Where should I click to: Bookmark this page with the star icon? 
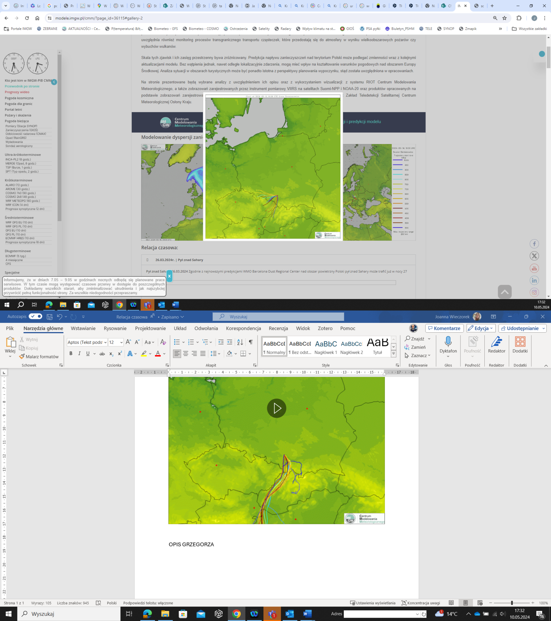[x=505, y=18]
